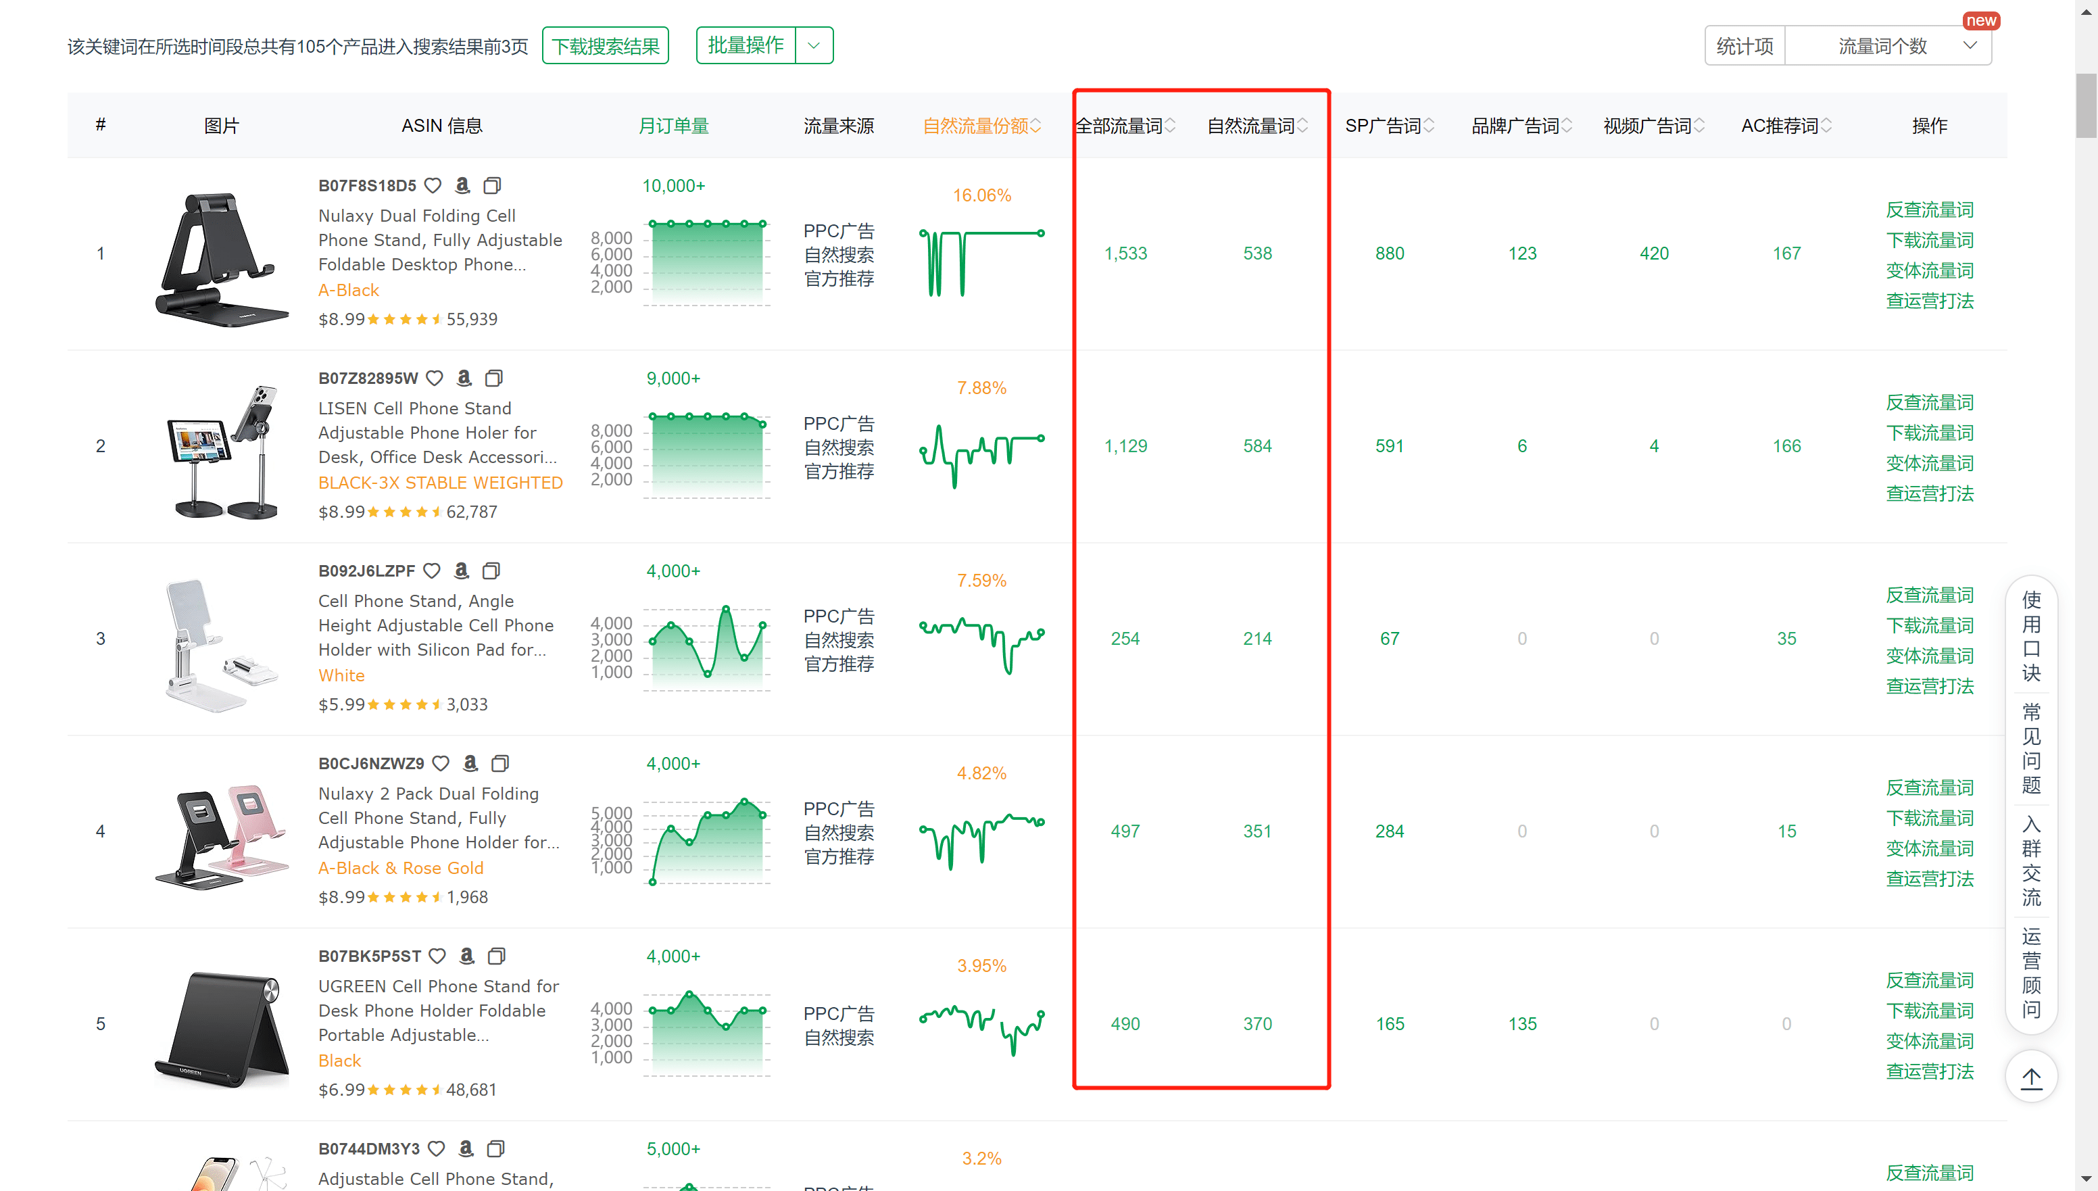Image resolution: width=2098 pixels, height=1191 pixels.
Task: Click the page vertical scrollbar
Action: point(2086,106)
